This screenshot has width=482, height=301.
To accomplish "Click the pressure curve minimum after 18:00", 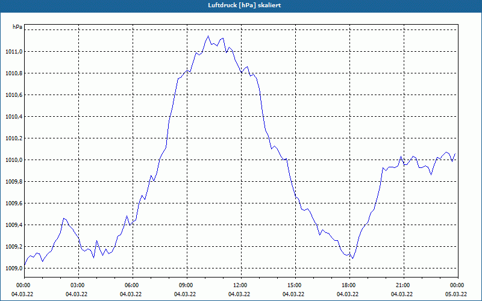I will tap(352, 258).
